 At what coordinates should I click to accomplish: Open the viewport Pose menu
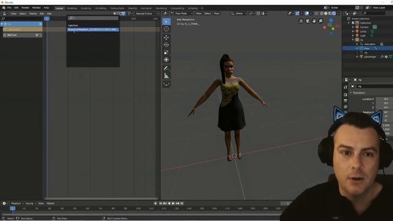click(x=217, y=14)
